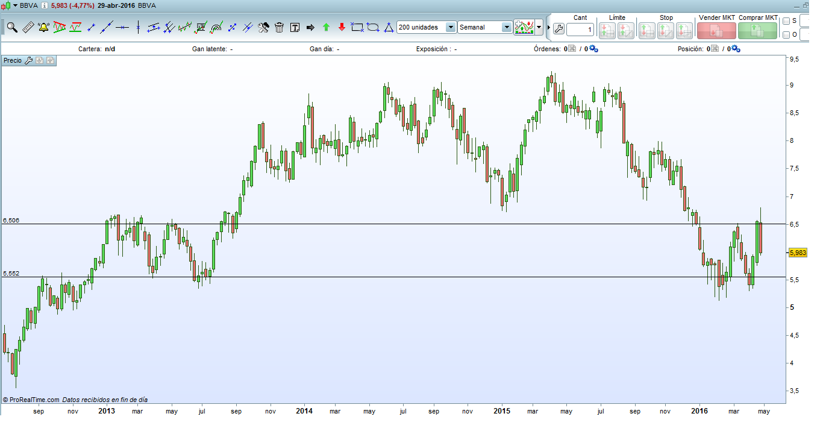
Task: Click the chart style candlestick icon
Action: pos(524,27)
